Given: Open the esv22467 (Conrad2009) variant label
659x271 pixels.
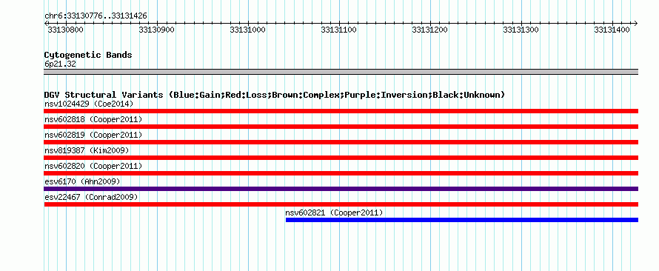Looking at the screenshot, I should (91, 197).
